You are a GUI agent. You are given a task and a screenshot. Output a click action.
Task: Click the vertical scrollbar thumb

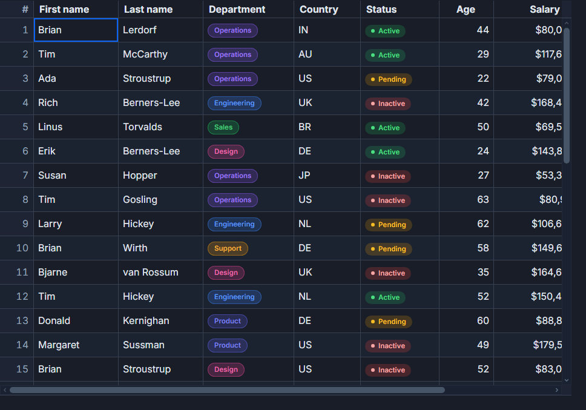pos(567,95)
